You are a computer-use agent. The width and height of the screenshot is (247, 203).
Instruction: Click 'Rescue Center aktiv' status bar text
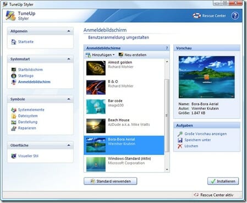click(x=217, y=195)
